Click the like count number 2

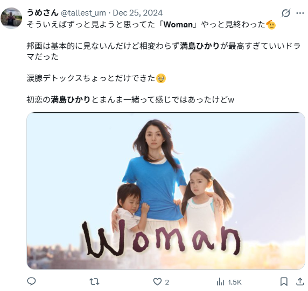[x=167, y=282]
